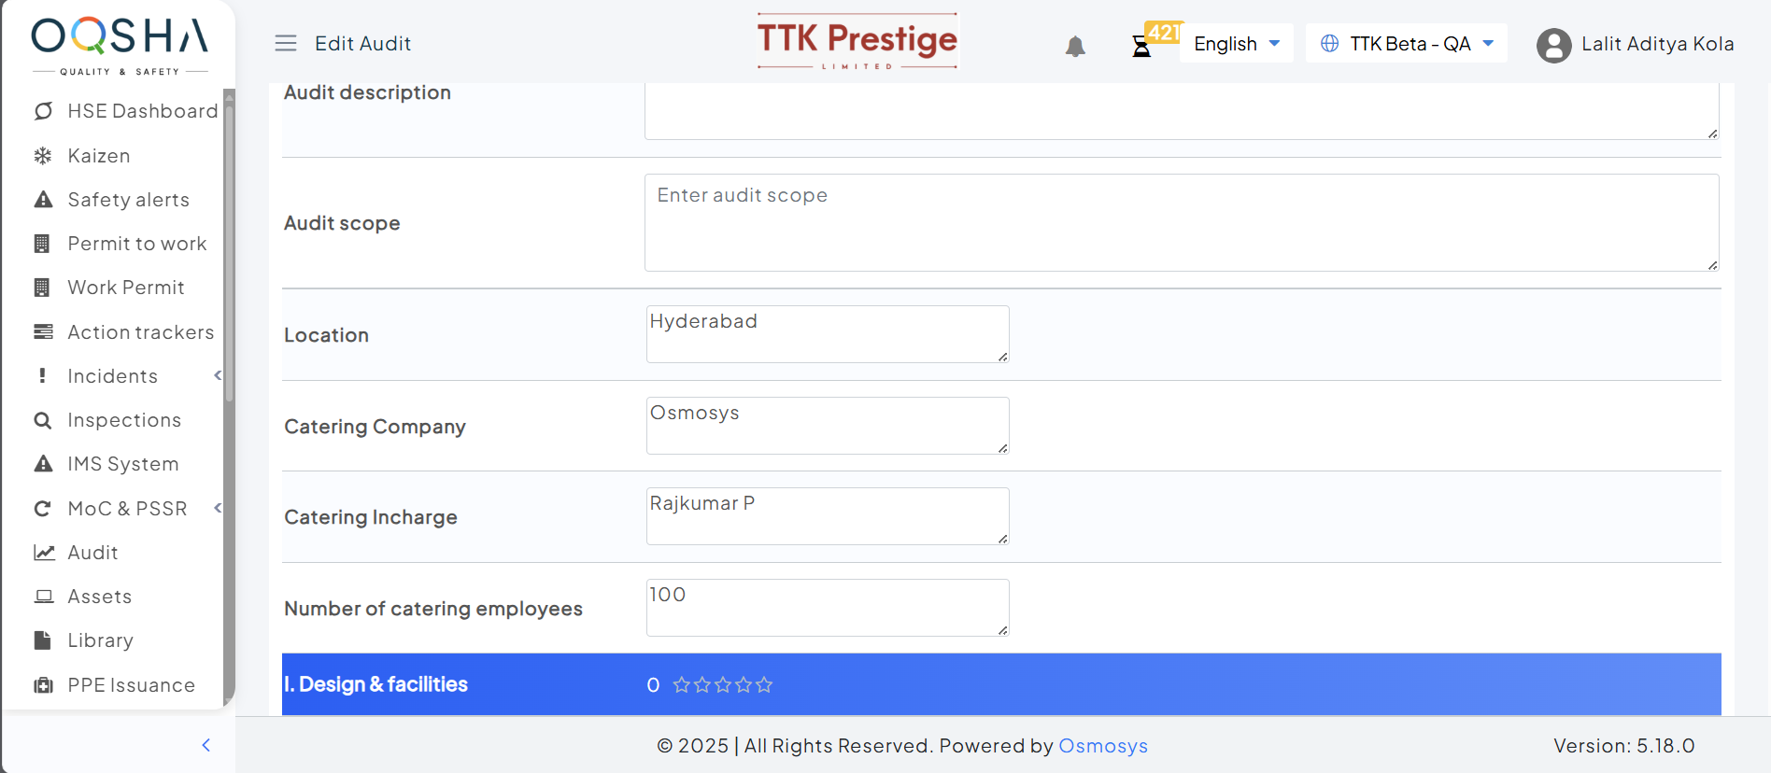Collapse the sidebar with bottom chevron
Image resolution: width=1771 pixels, height=773 pixels.
pos(206,745)
